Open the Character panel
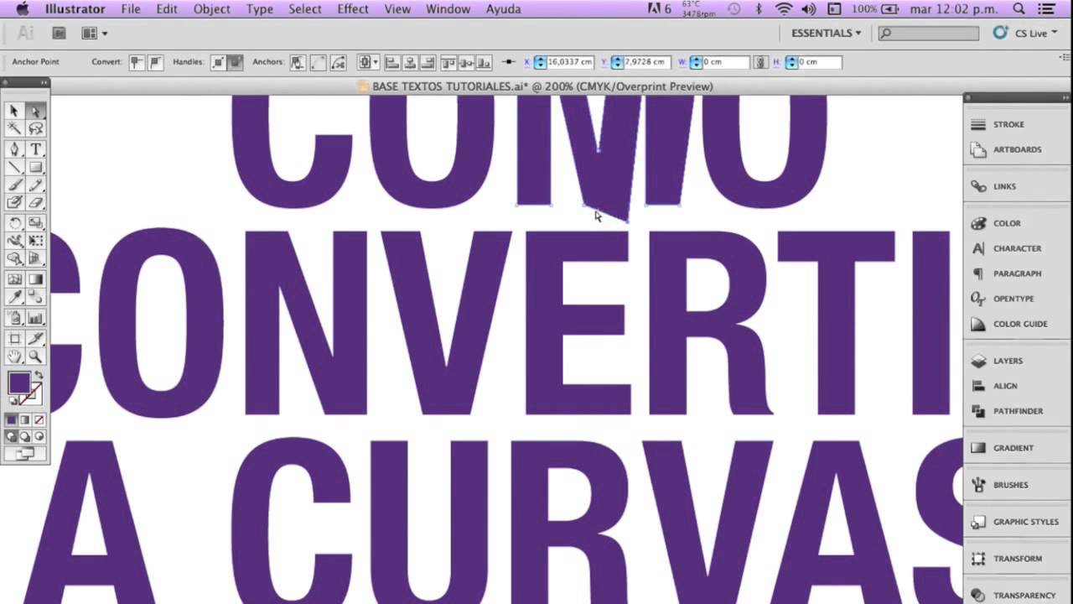The height and width of the screenshot is (604, 1073). pos(1017,248)
